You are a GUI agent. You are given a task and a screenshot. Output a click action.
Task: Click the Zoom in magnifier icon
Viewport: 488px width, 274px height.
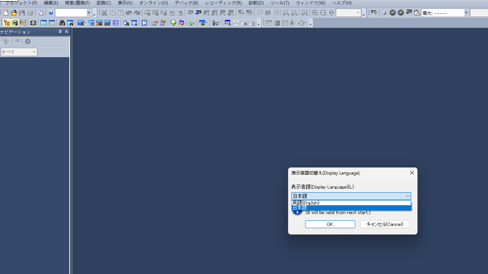pyautogui.click(x=315, y=13)
